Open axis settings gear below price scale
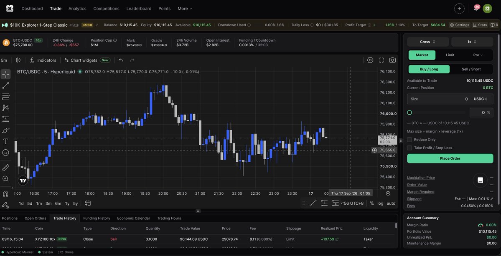Viewport: 501px width, 256px height. (388, 193)
